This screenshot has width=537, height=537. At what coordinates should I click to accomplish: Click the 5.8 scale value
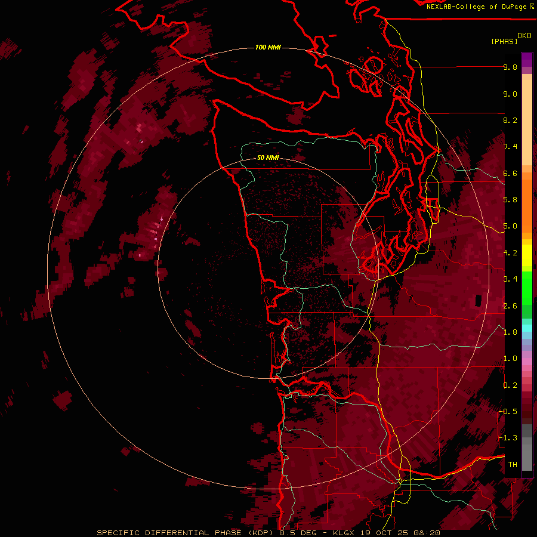point(510,200)
